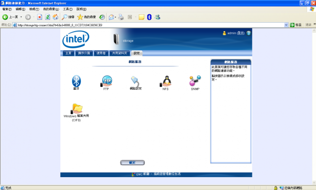Refresh the page with the green arrows icon
316x190 pixels.
click(x=47, y=17)
